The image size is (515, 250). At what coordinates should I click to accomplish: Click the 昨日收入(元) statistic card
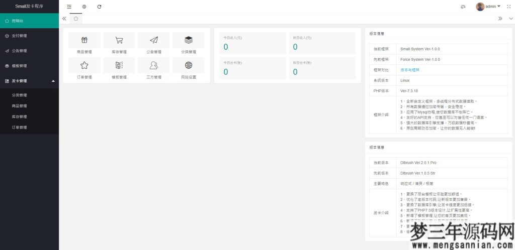coord(322,43)
